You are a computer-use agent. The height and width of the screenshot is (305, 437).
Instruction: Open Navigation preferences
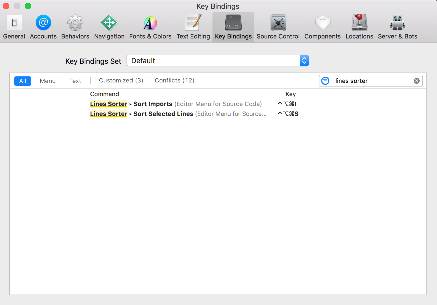click(x=109, y=27)
